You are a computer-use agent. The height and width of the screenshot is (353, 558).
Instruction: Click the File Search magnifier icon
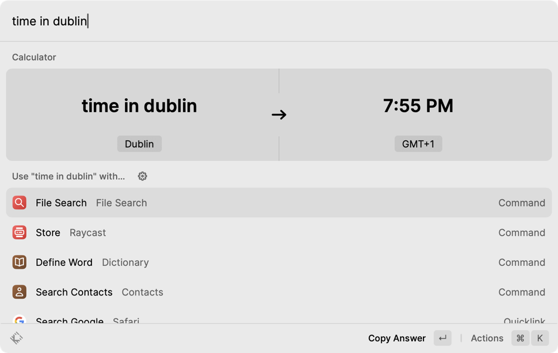click(x=20, y=203)
